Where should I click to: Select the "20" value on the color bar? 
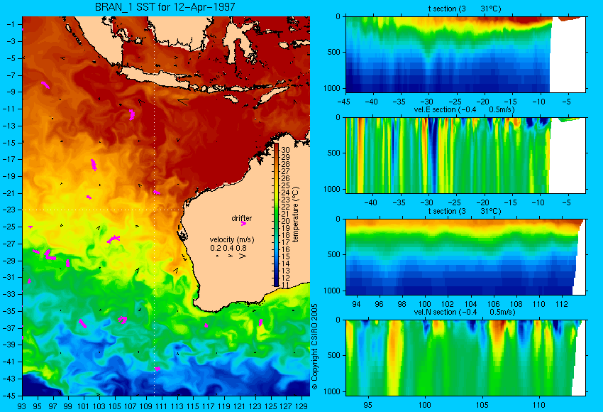(x=285, y=221)
